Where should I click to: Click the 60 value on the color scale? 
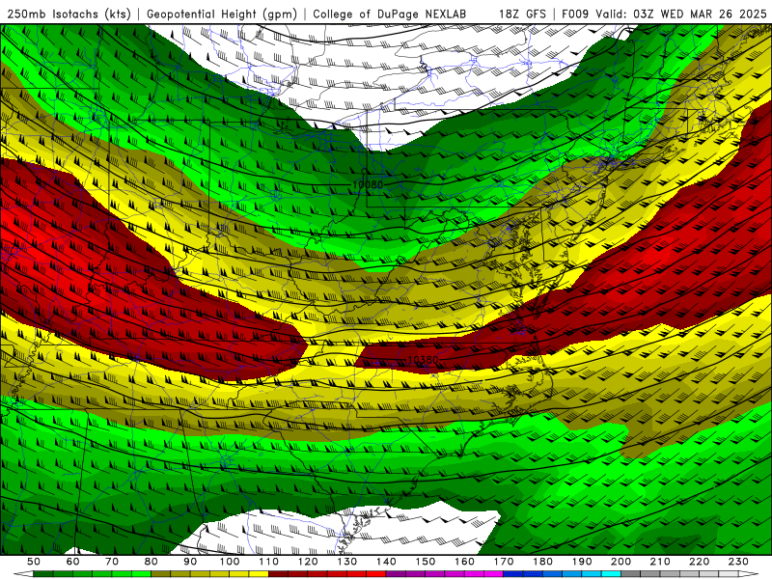[x=73, y=562]
